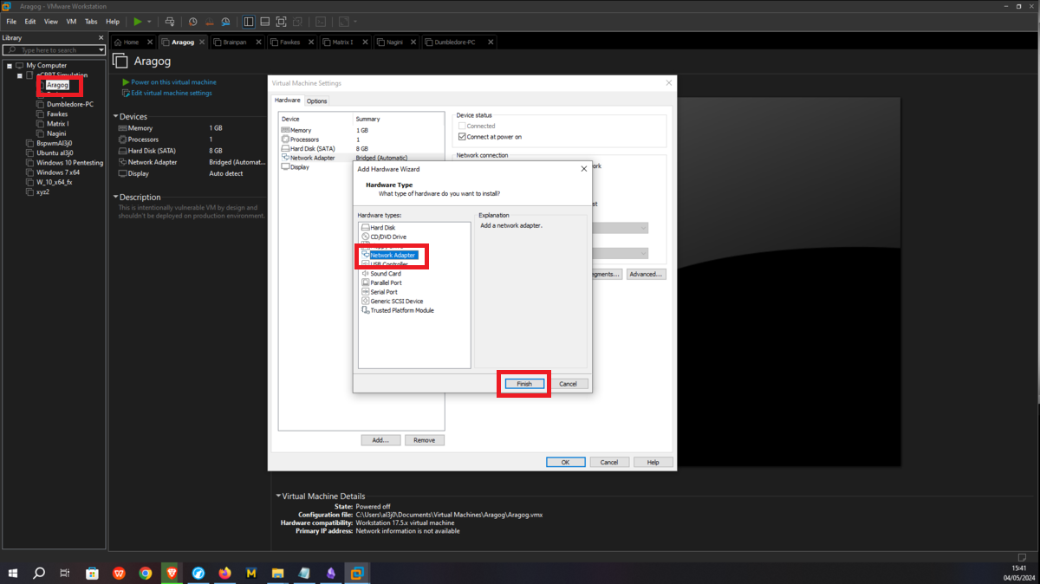The height and width of the screenshot is (584, 1040).
Task: Select W_10_x64_fx in the library tree
Action: [54, 182]
